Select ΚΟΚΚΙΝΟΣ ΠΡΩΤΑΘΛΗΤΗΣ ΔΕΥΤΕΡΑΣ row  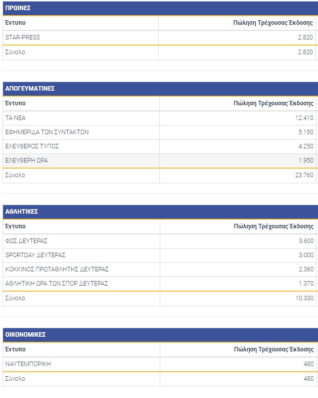[57, 269]
